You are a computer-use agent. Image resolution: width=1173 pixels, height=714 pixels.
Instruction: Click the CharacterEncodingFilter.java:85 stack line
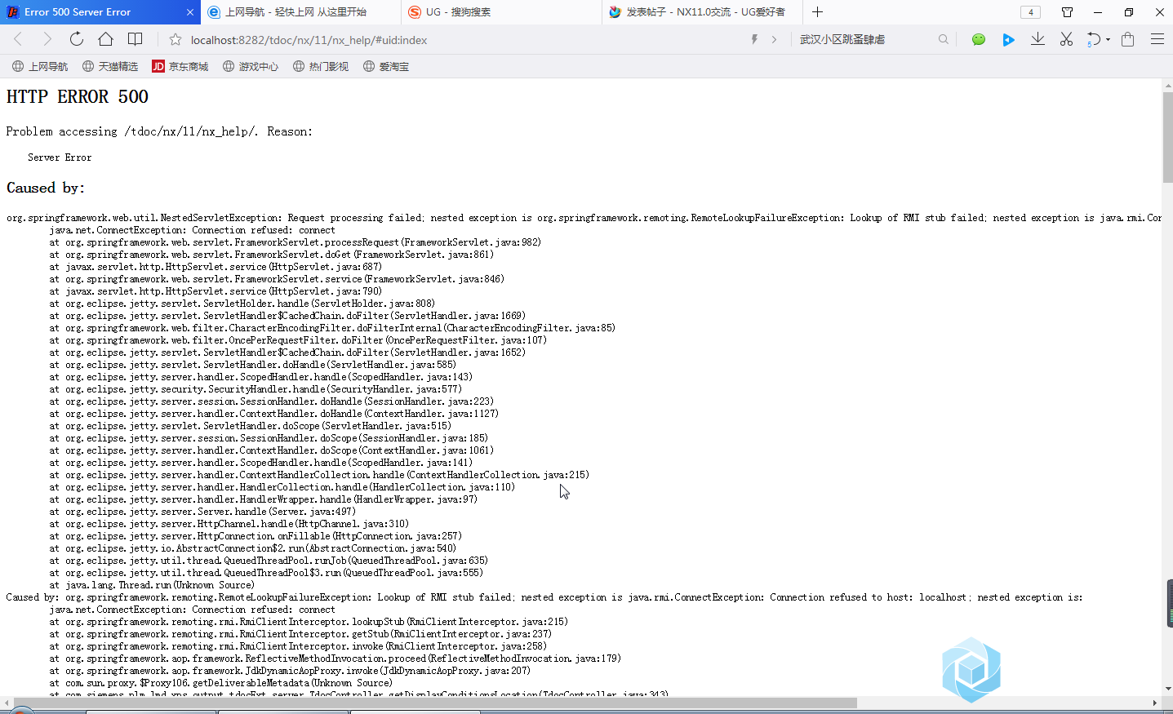click(332, 328)
